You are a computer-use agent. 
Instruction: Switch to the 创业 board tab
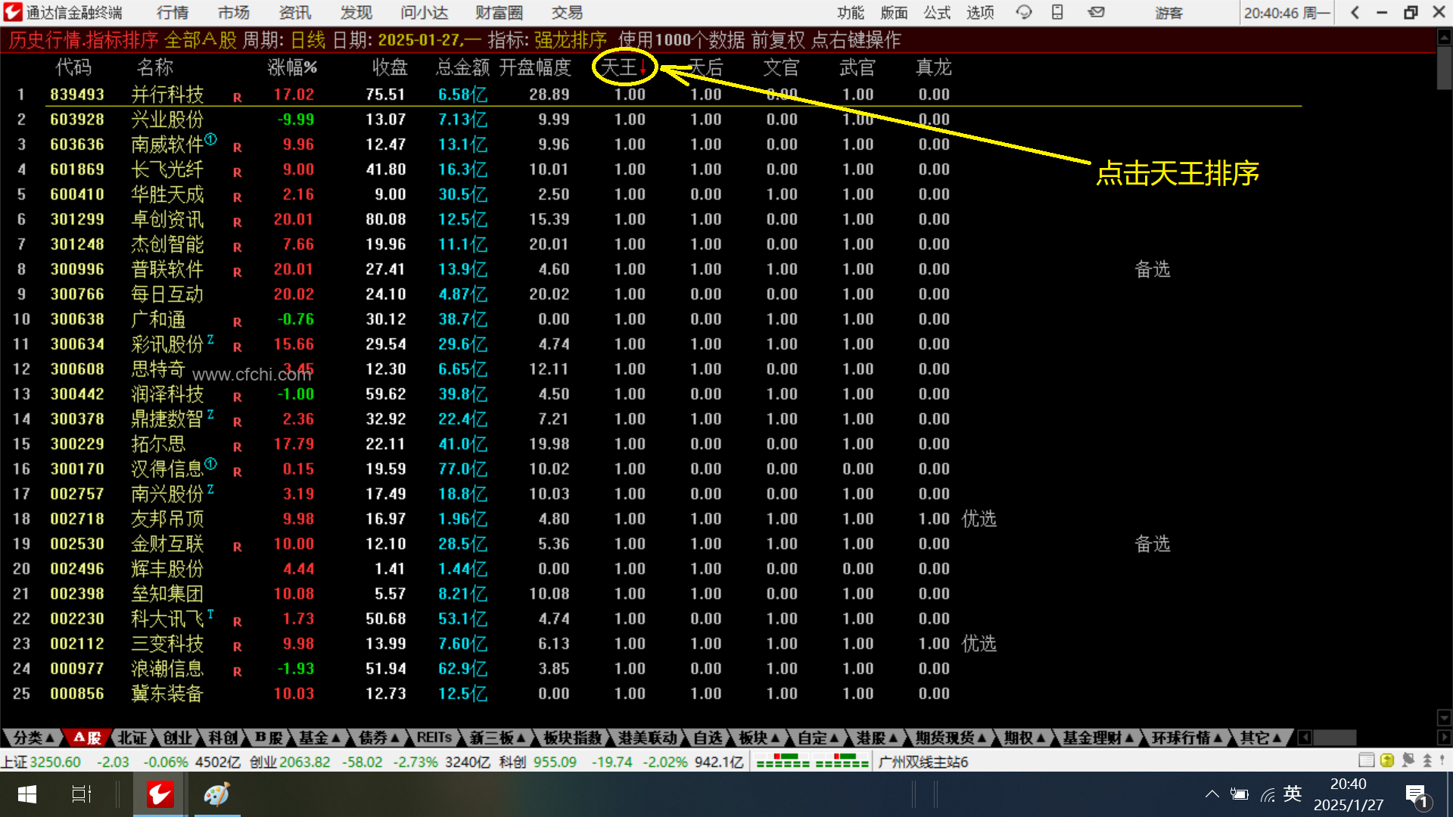click(x=177, y=738)
